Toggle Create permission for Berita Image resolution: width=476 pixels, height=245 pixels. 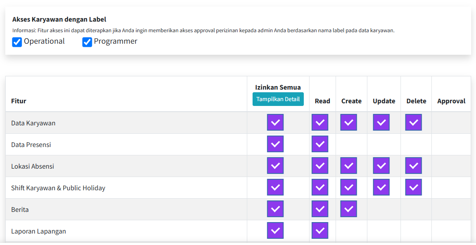point(348,209)
